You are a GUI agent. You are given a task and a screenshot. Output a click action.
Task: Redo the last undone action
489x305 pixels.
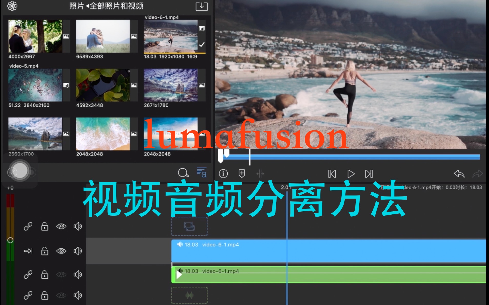477,174
